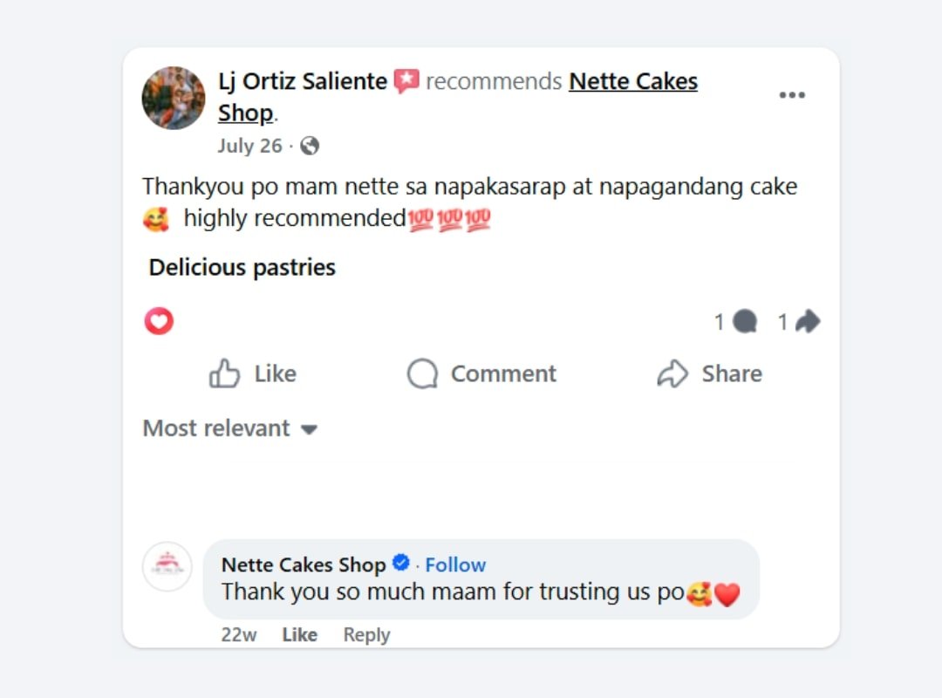942x698 pixels.
Task: Expand the Most relevant comment sort dropdown
Action: [x=230, y=428]
